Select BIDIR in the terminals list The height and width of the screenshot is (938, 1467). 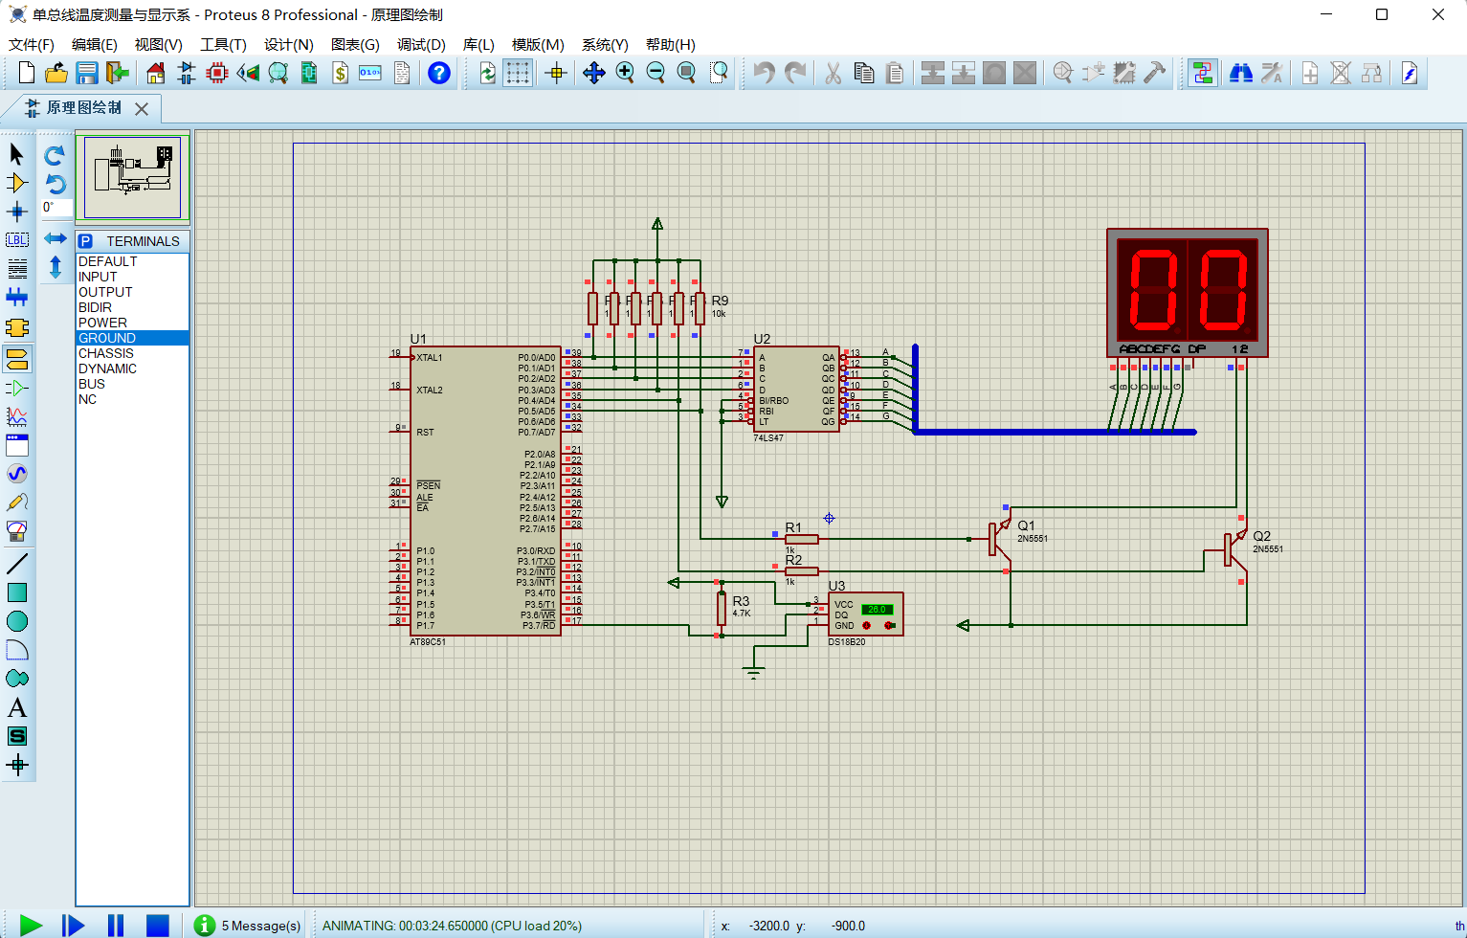click(x=132, y=307)
